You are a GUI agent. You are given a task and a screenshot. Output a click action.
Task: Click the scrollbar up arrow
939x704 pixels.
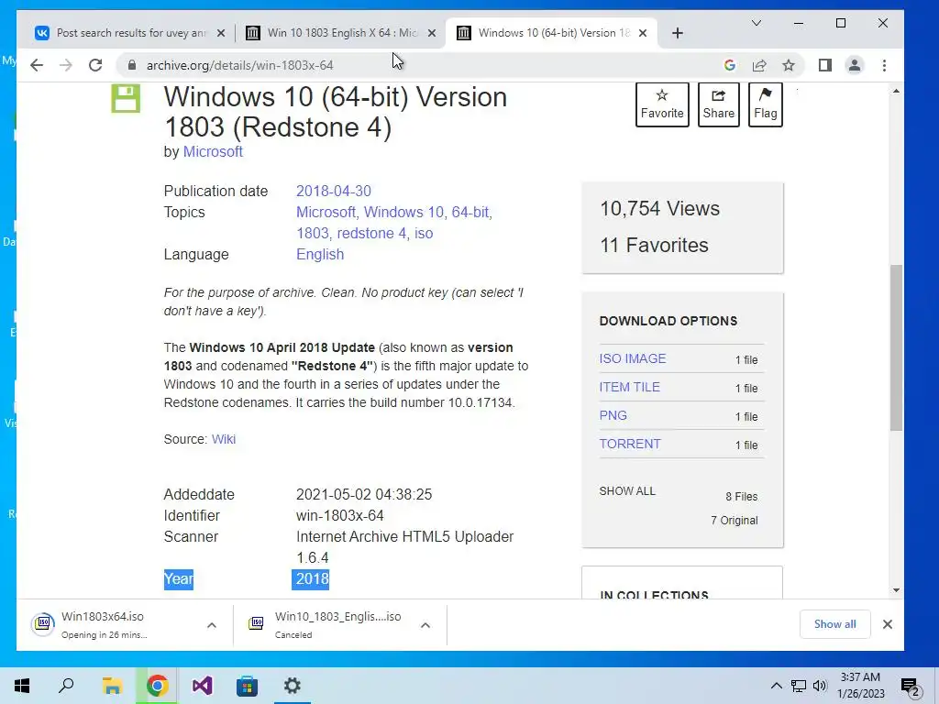click(x=896, y=91)
